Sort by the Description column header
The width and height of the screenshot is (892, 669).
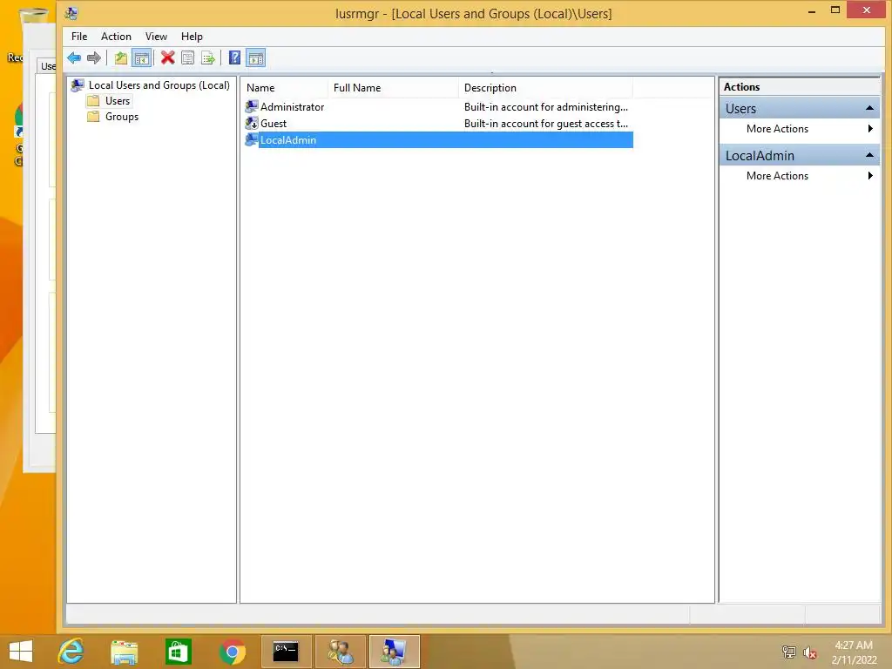coord(545,88)
